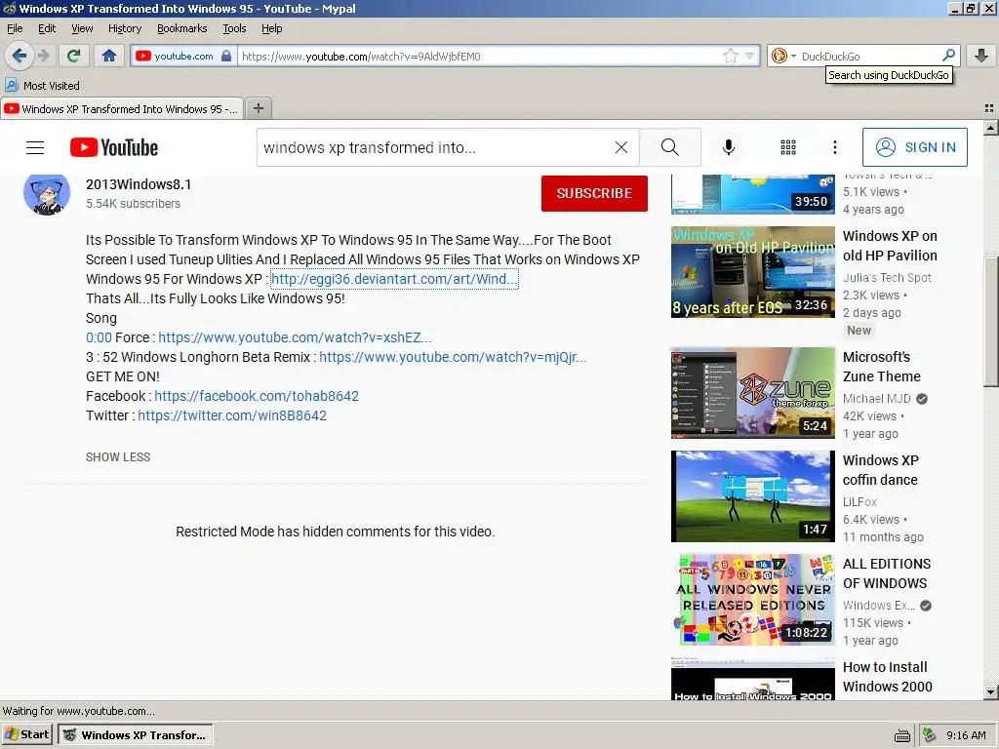Subscribe to 2013Windows8.1 channel
This screenshot has width=999, height=749.
594,193
